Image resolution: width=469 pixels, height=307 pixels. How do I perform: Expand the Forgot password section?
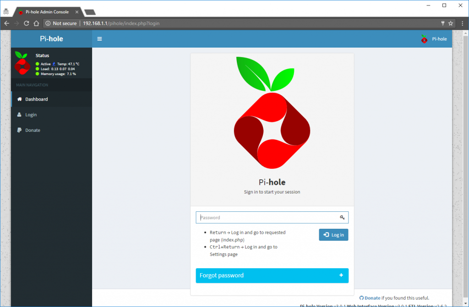[272, 275]
